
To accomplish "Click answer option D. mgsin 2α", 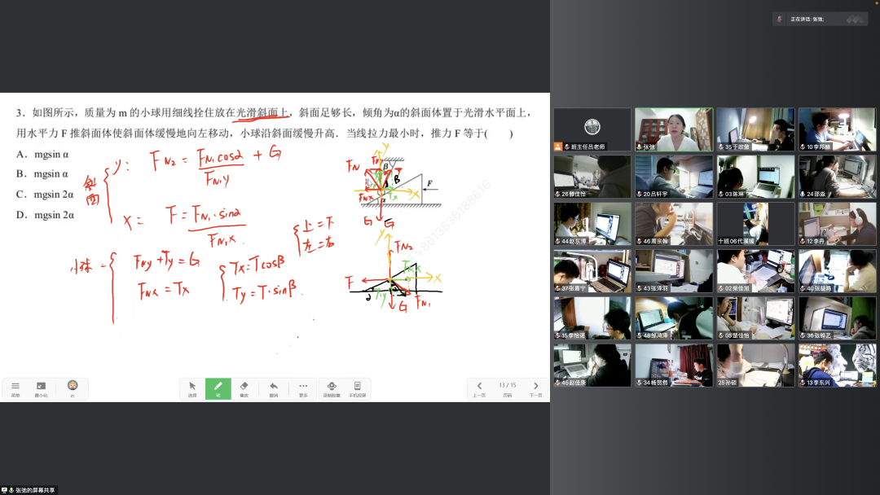I will [x=45, y=215].
